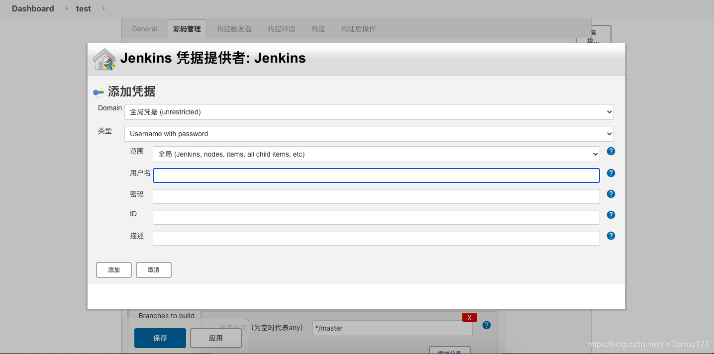Click the Branches to build label

(x=167, y=315)
